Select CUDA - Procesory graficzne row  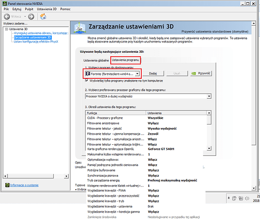point(146,118)
